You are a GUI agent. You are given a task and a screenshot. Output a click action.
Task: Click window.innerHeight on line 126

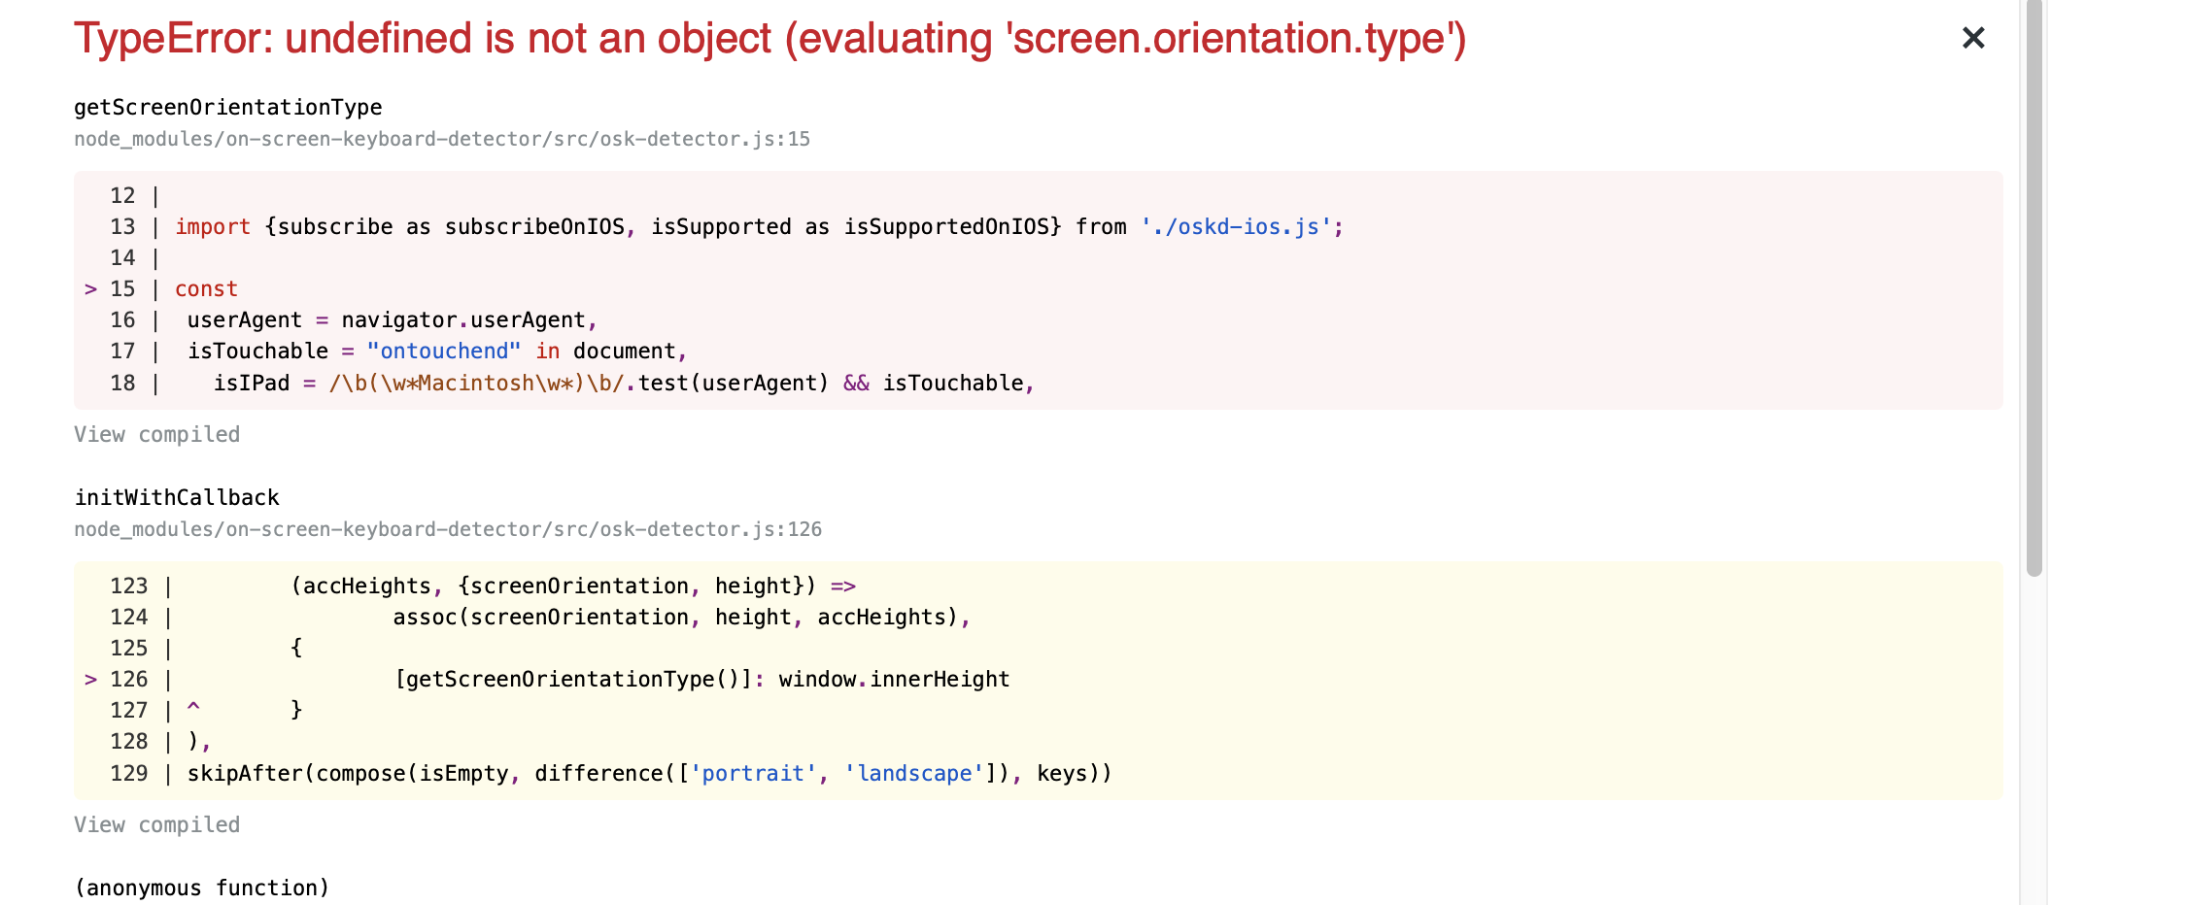click(894, 679)
